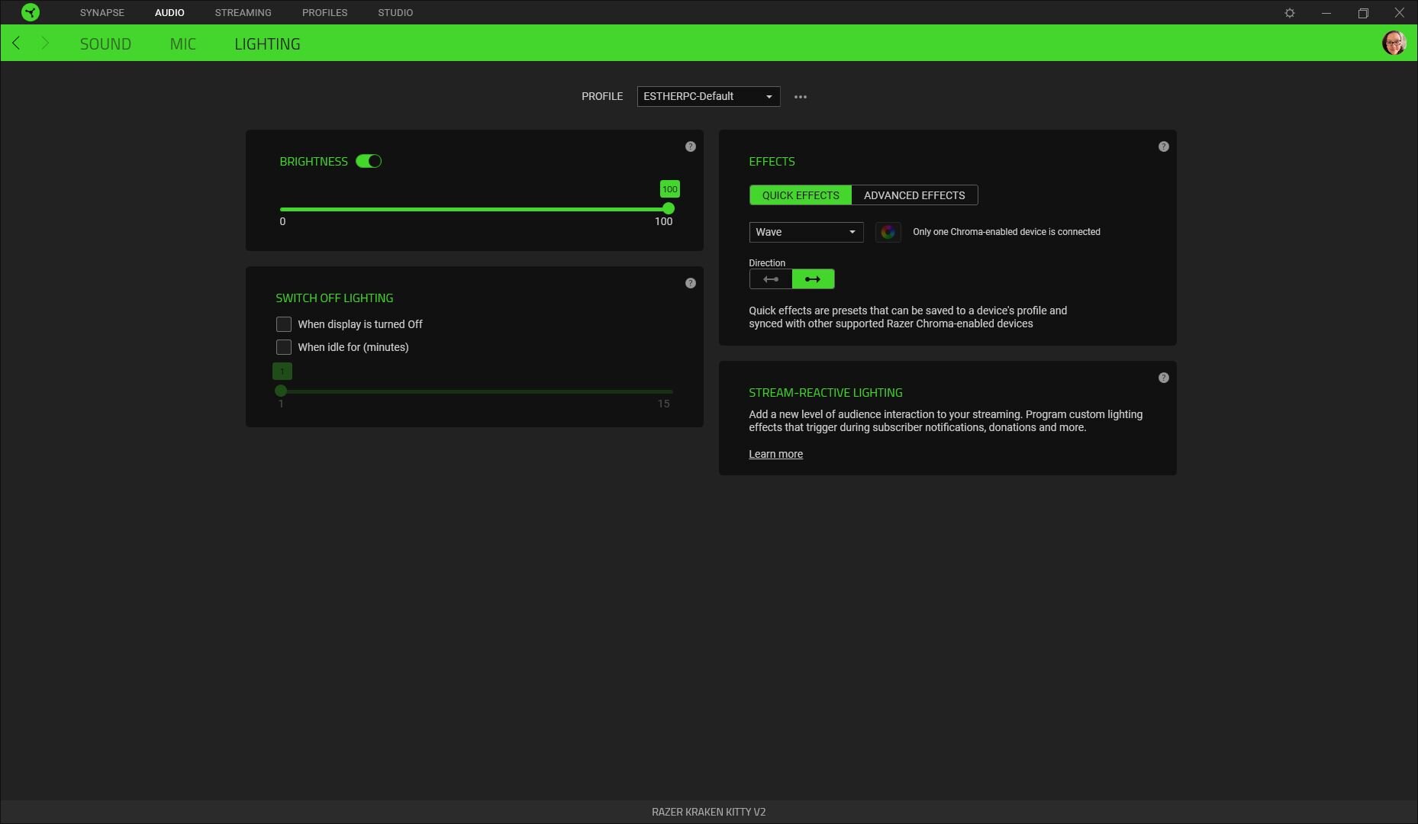Click the EFFECTS heading
The width and height of the screenshot is (1418, 824).
click(x=772, y=162)
